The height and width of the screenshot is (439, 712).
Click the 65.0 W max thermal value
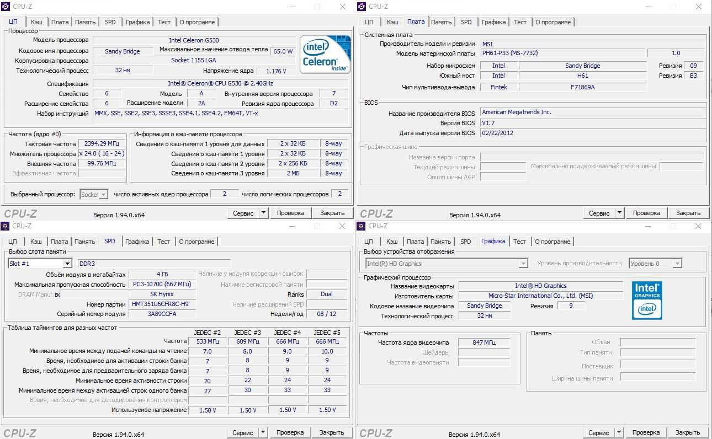click(283, 51)
